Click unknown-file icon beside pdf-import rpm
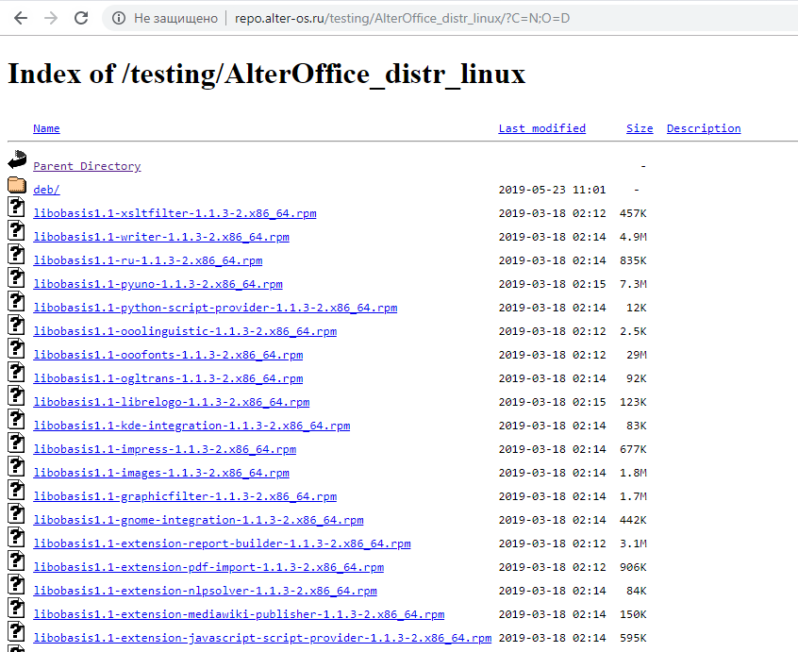The height and width of the screenshot is (652, 798). 16,560
